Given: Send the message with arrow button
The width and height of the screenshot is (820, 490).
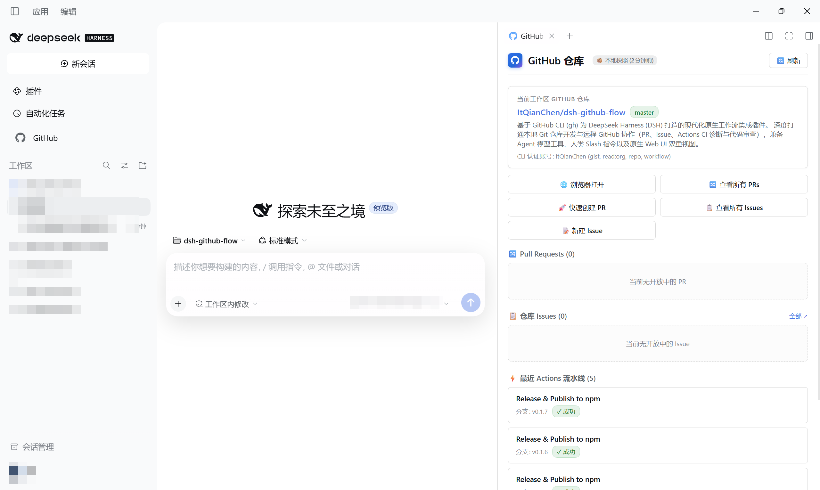Looking at the screenshot, I should point(471,302).
